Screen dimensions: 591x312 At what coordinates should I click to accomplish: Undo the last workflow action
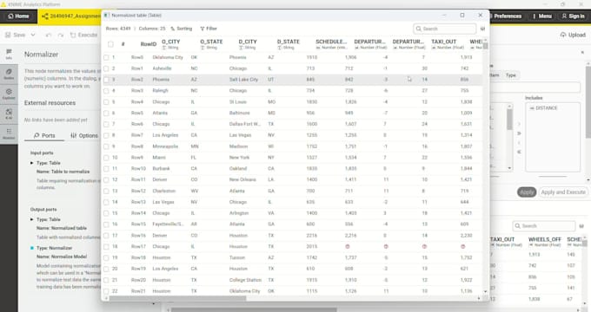(x=49, y=35)
